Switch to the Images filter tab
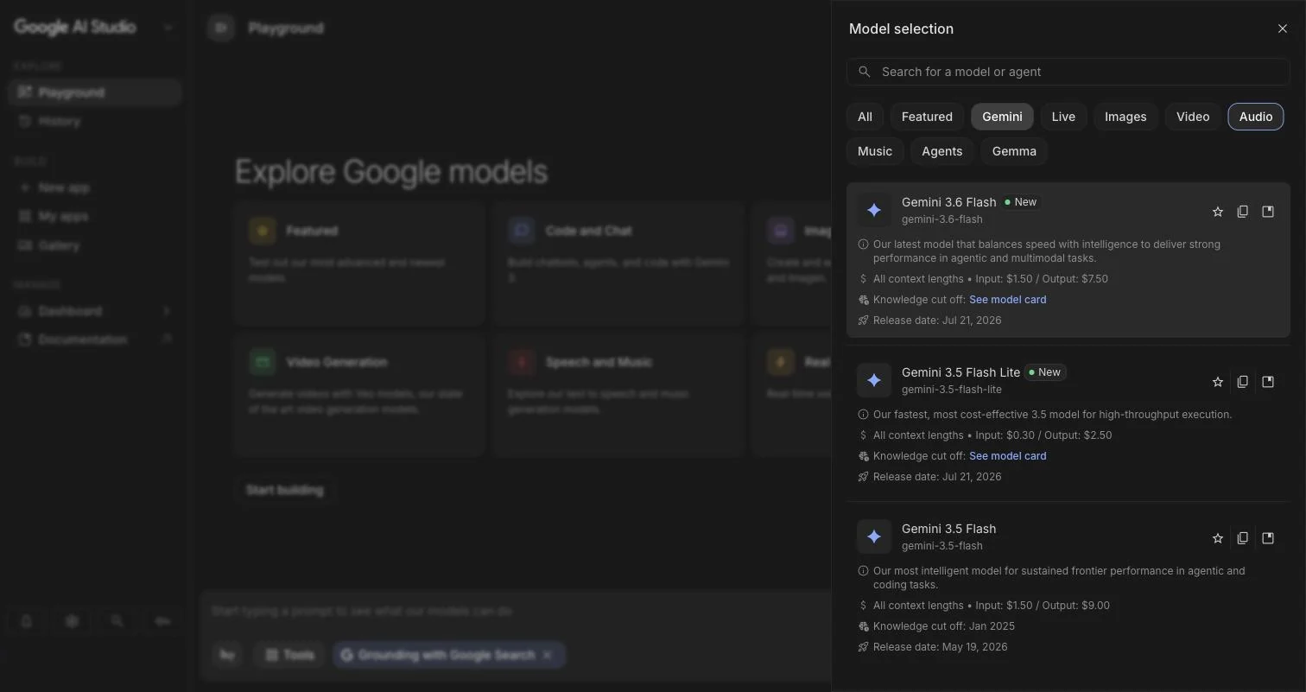This screenshot has height=692, width=1306. point(1125,117)
